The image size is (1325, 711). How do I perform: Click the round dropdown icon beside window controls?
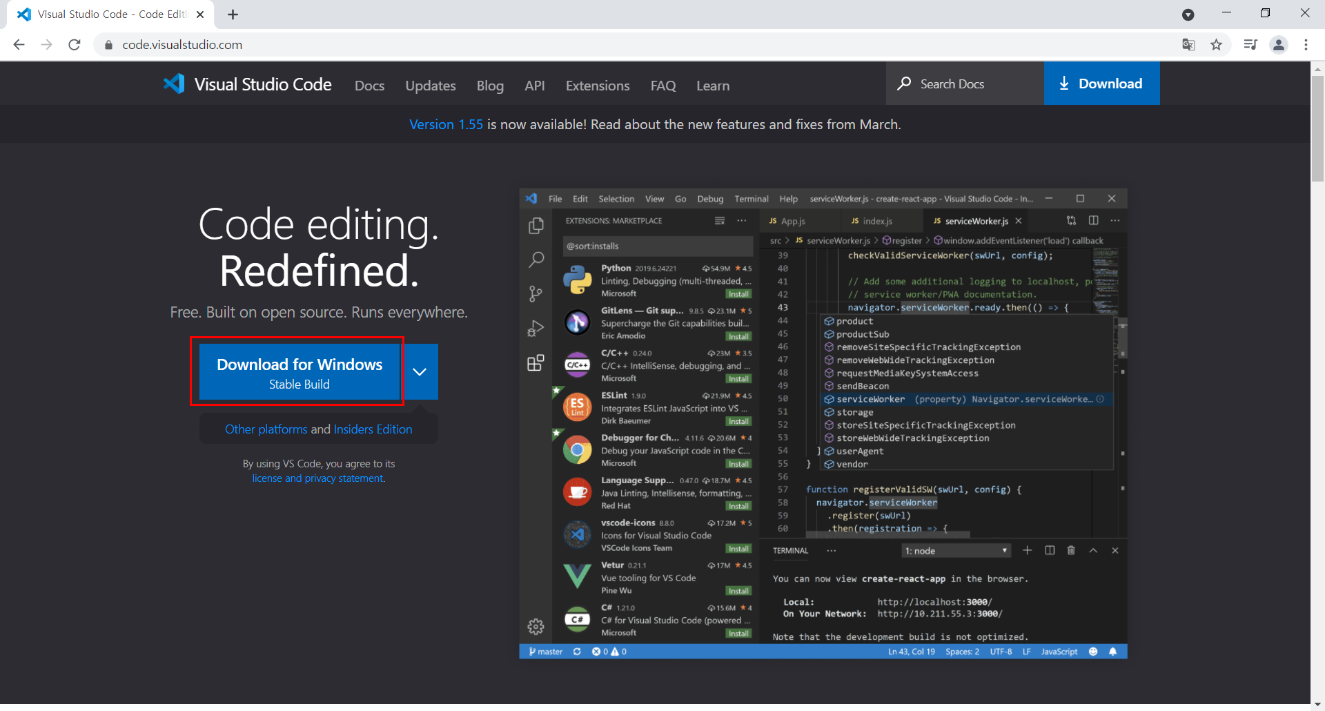(1188, 14)
